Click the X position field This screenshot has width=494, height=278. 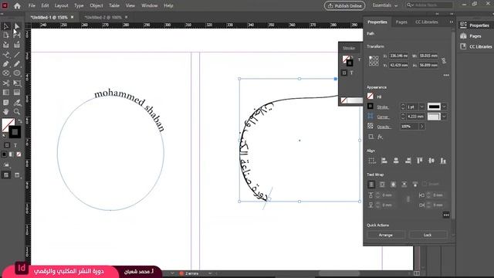pos(399,56)
